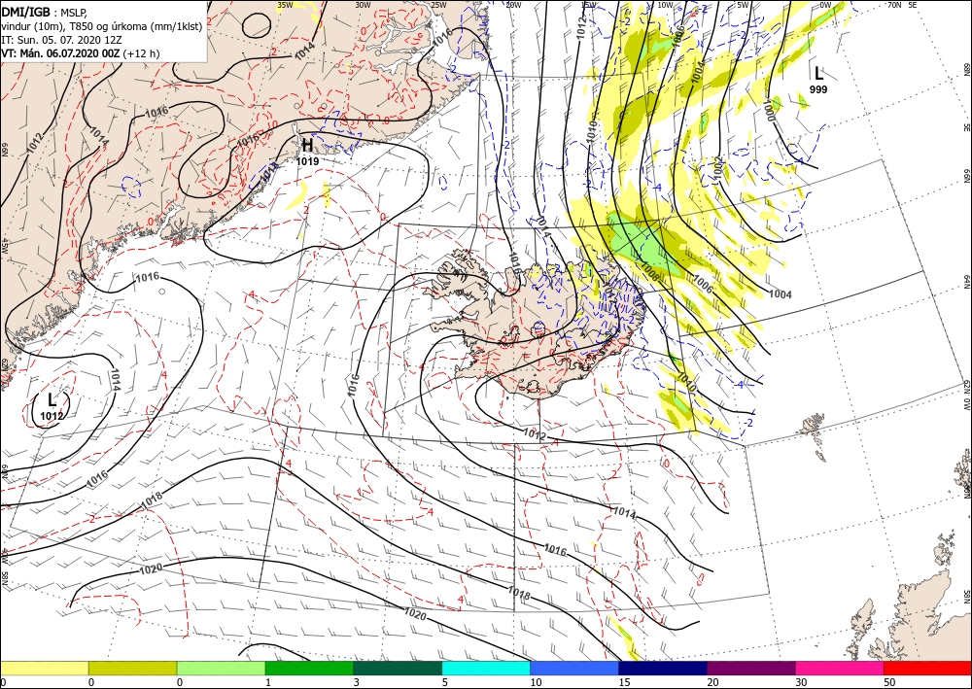Choose the navy swatch labeled 15

pyautogui.click(x=663, y=668)
